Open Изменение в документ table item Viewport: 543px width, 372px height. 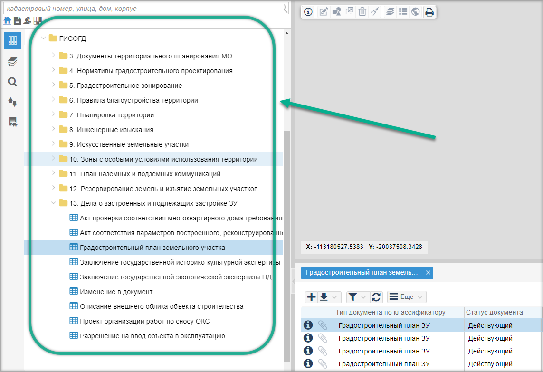[116, 292]
